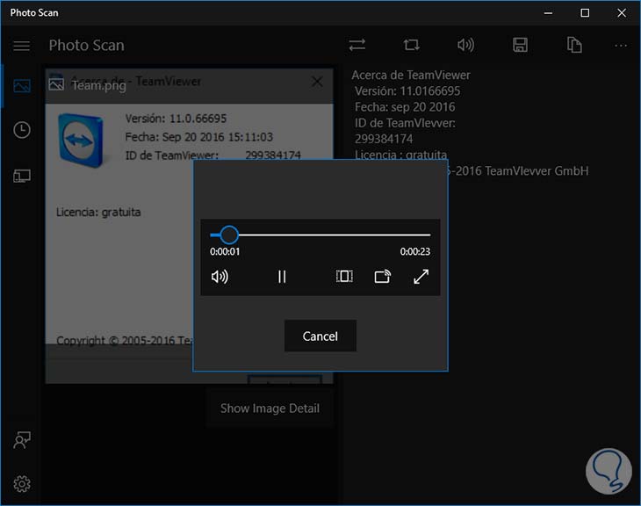Mute the playback volume in the player
Screen dimensions: 641x506
[220, 277]
